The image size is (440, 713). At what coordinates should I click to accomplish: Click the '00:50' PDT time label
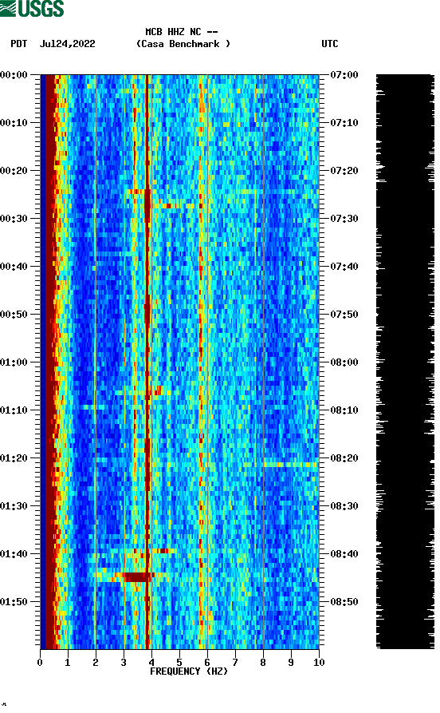(x=14, y=315)
